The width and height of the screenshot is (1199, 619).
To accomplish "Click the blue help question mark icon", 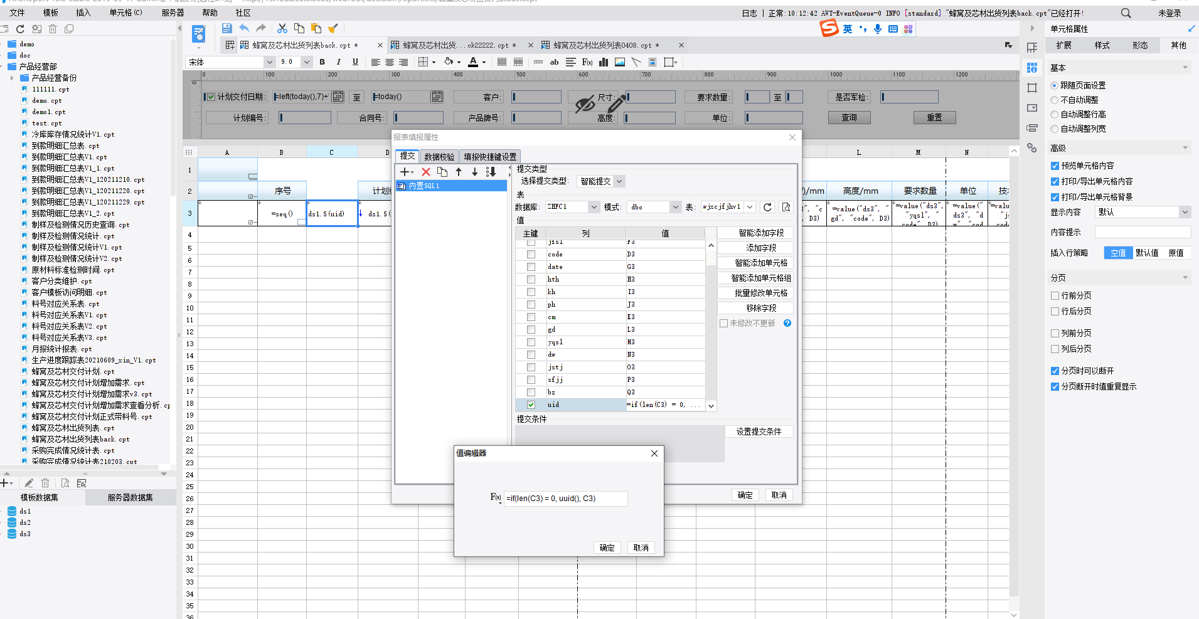I will (787, 323).
